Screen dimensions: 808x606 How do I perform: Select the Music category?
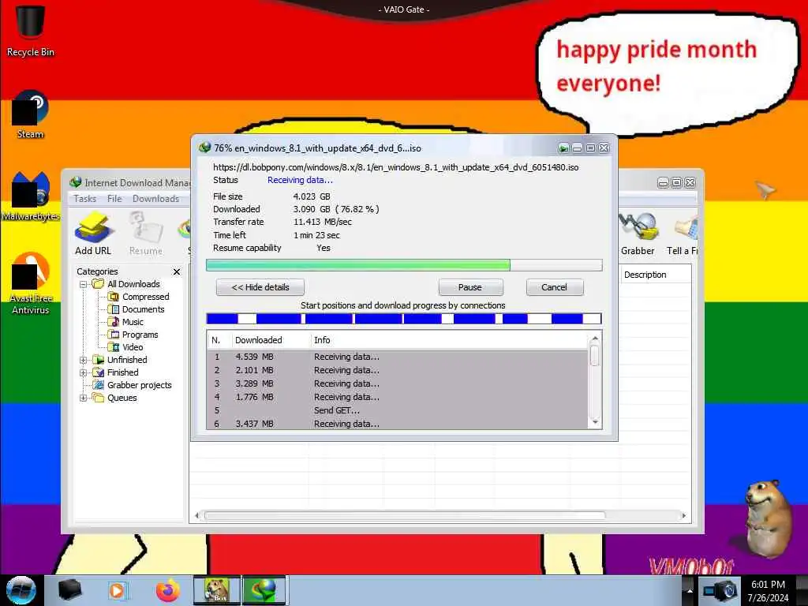pos(133,322)
